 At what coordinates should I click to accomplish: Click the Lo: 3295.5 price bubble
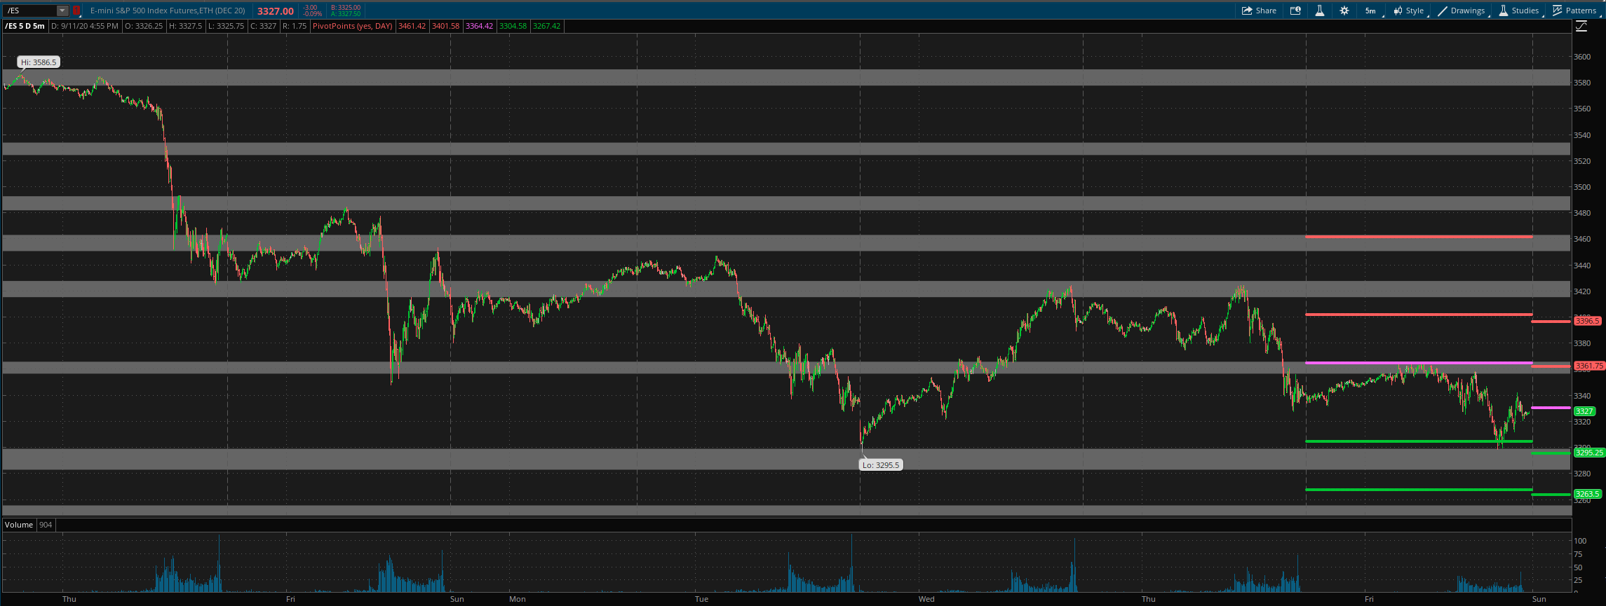[880, 464]
